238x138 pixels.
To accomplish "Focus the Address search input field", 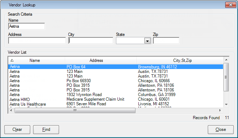I will (37, 41).
